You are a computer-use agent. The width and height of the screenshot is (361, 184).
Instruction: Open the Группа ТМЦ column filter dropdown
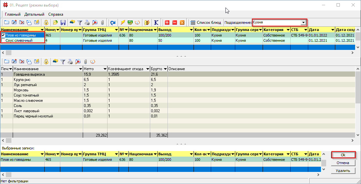[x=116, y=30]
